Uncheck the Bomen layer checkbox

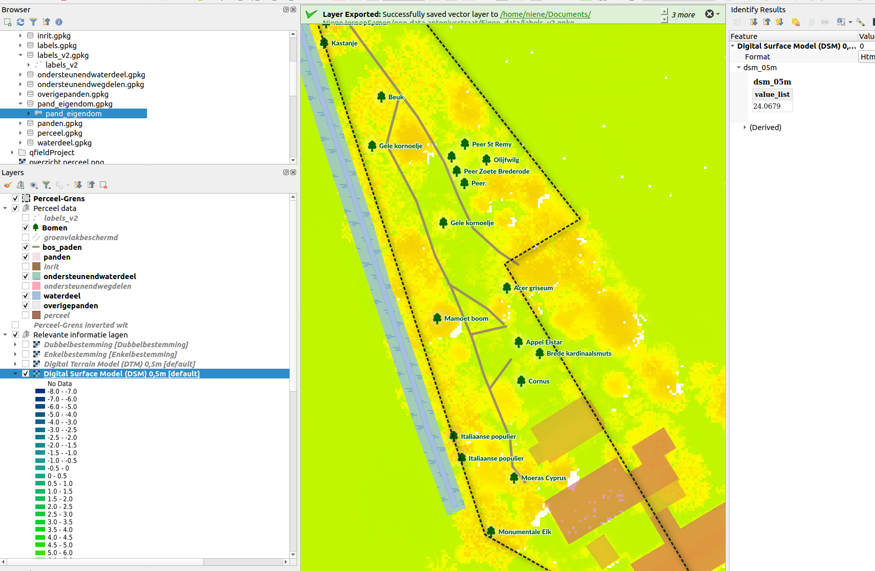point(26,228)
